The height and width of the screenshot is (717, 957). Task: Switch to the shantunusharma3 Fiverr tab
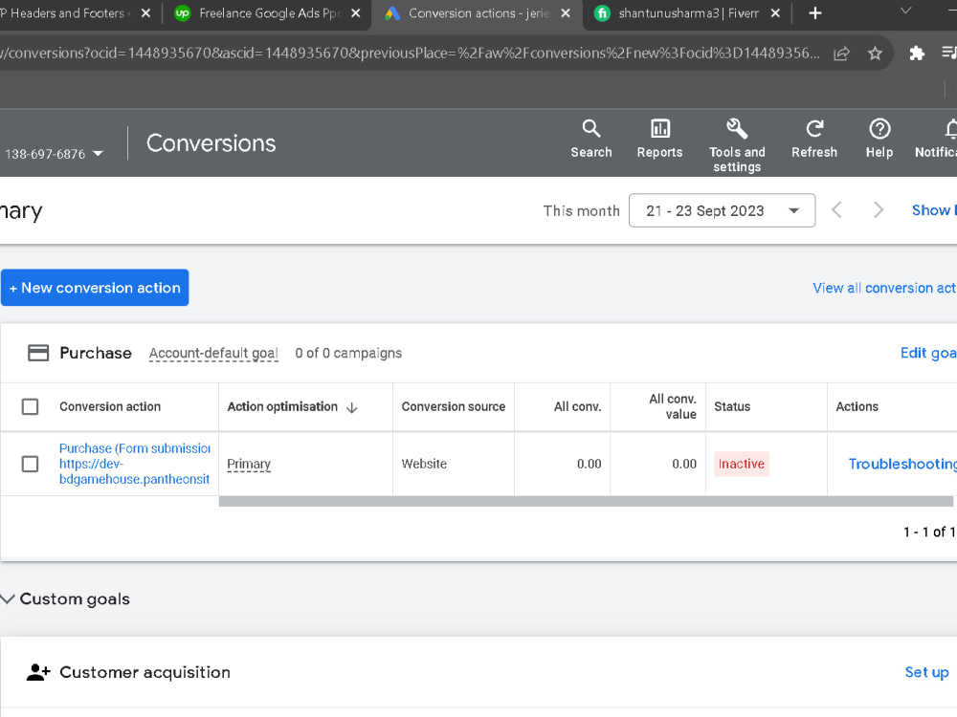point(687,13)
